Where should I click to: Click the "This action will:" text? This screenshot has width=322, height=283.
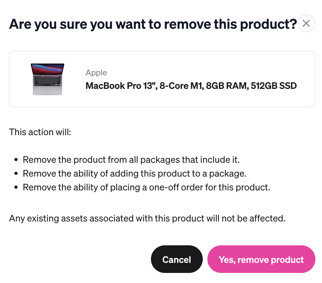coord(40,132)
